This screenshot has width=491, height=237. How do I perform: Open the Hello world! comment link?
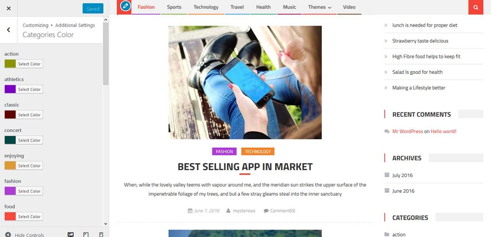coord(444,131)
